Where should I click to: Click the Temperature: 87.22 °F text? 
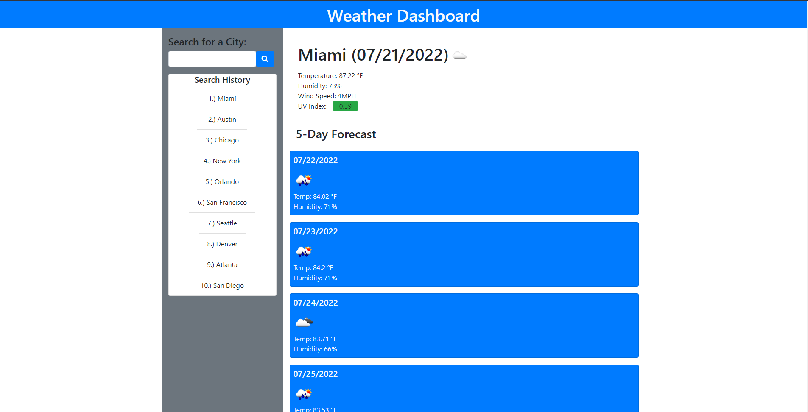tap(330, 75)
